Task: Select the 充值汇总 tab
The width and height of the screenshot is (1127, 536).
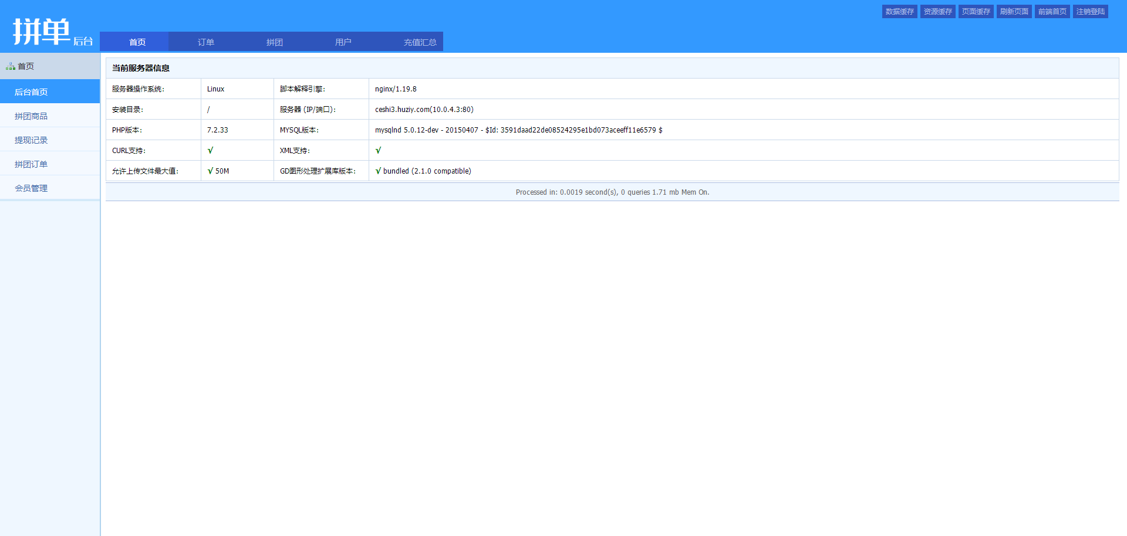Action: pyautogui.click(x=420, y=42)
